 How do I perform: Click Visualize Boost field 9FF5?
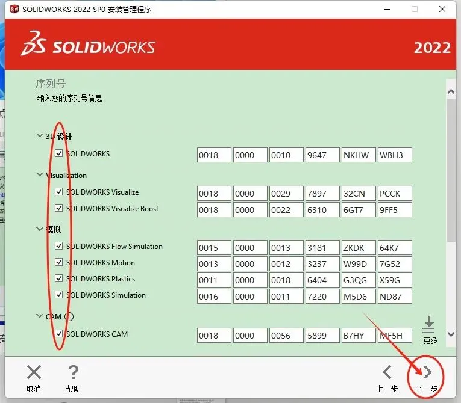(395, 210)
